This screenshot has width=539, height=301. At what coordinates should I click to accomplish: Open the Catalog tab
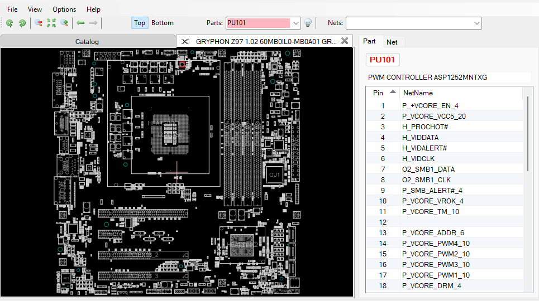[x=87, y=42]
